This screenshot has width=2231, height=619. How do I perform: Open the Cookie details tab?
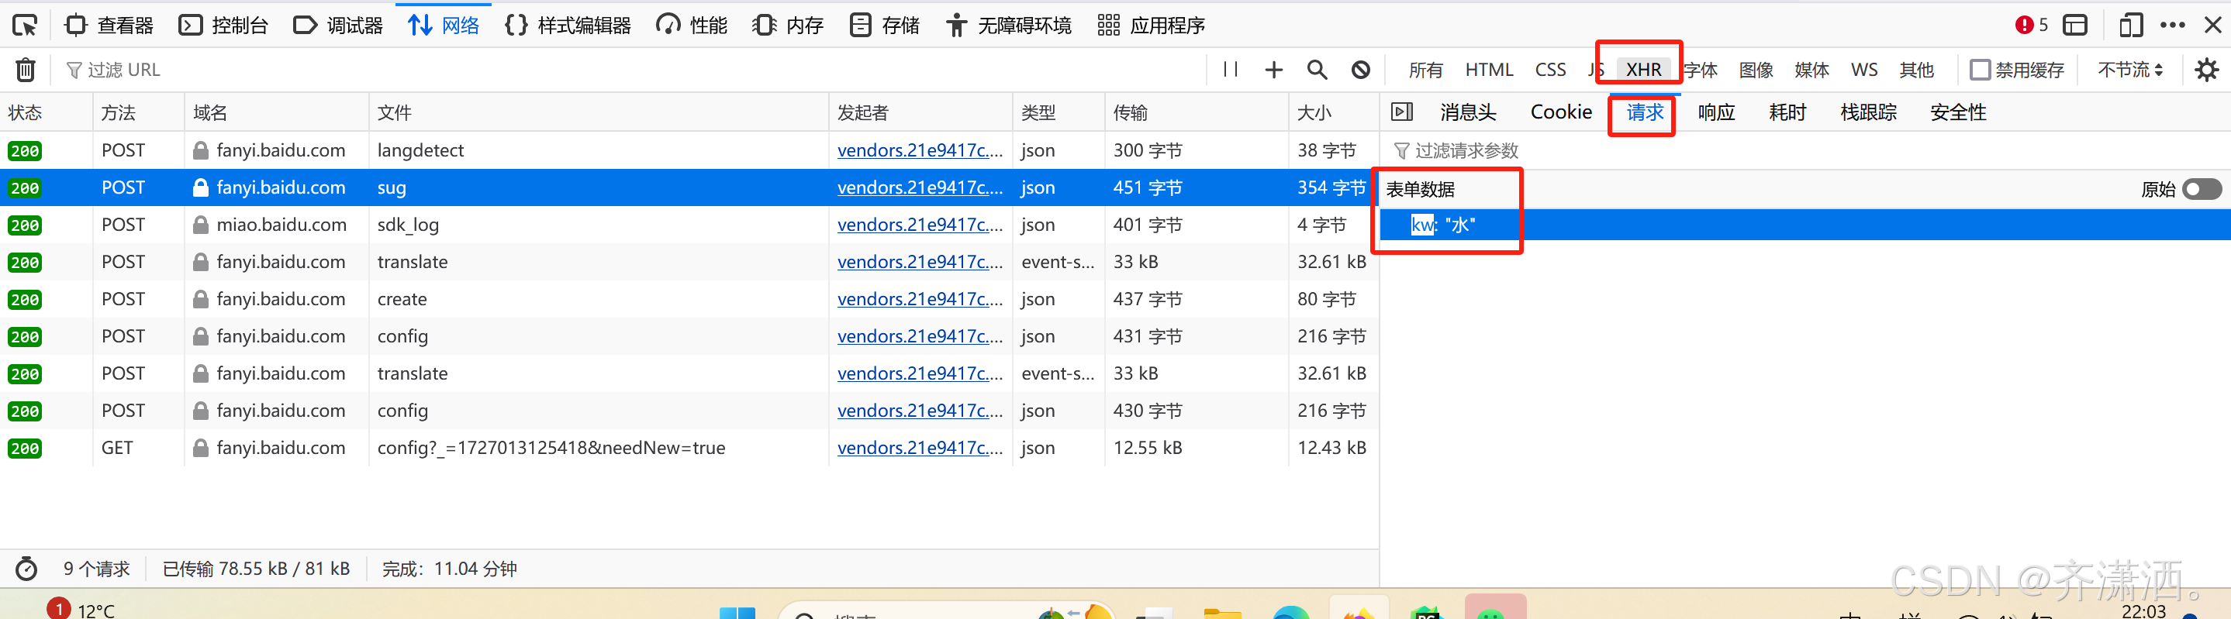click(1561, 112)
